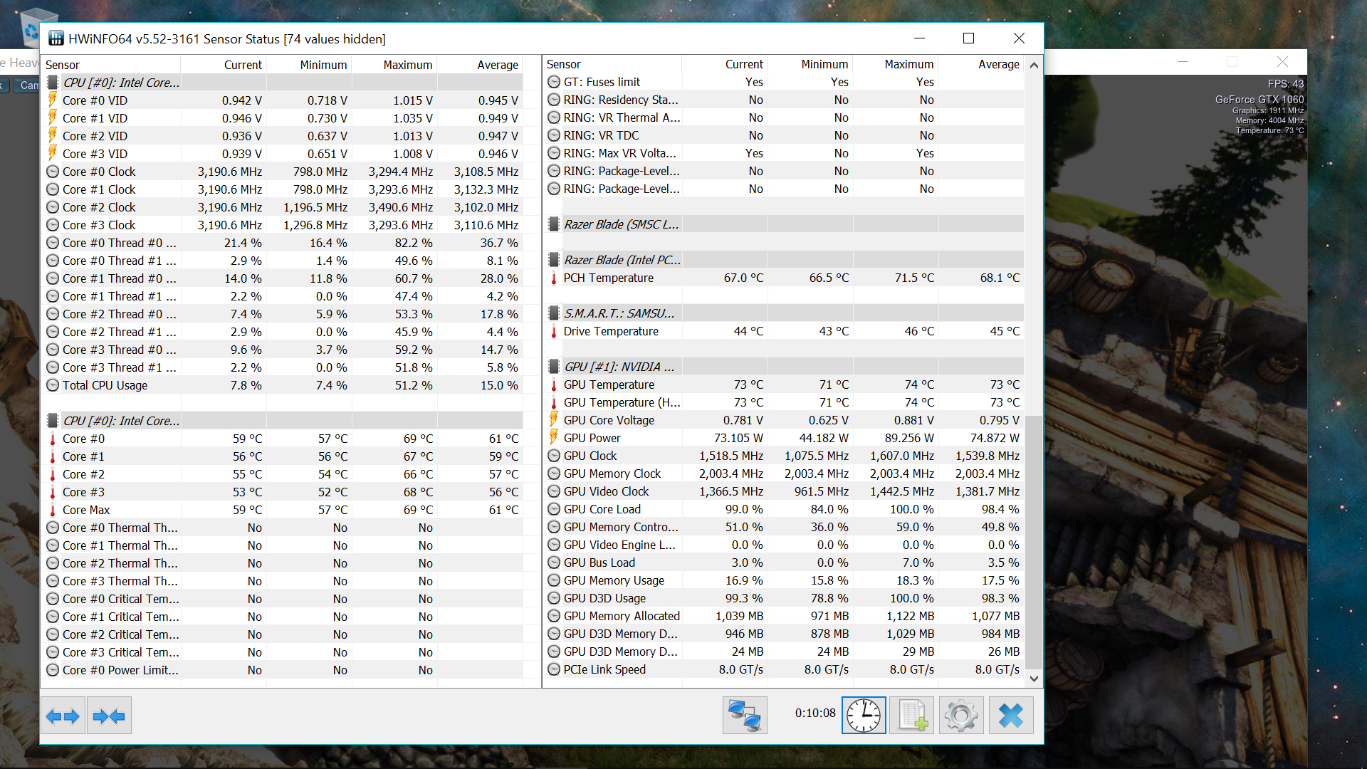Select the GPU Clock row
The height and width of the screenshot is (769, 1367).
point(784,456)
